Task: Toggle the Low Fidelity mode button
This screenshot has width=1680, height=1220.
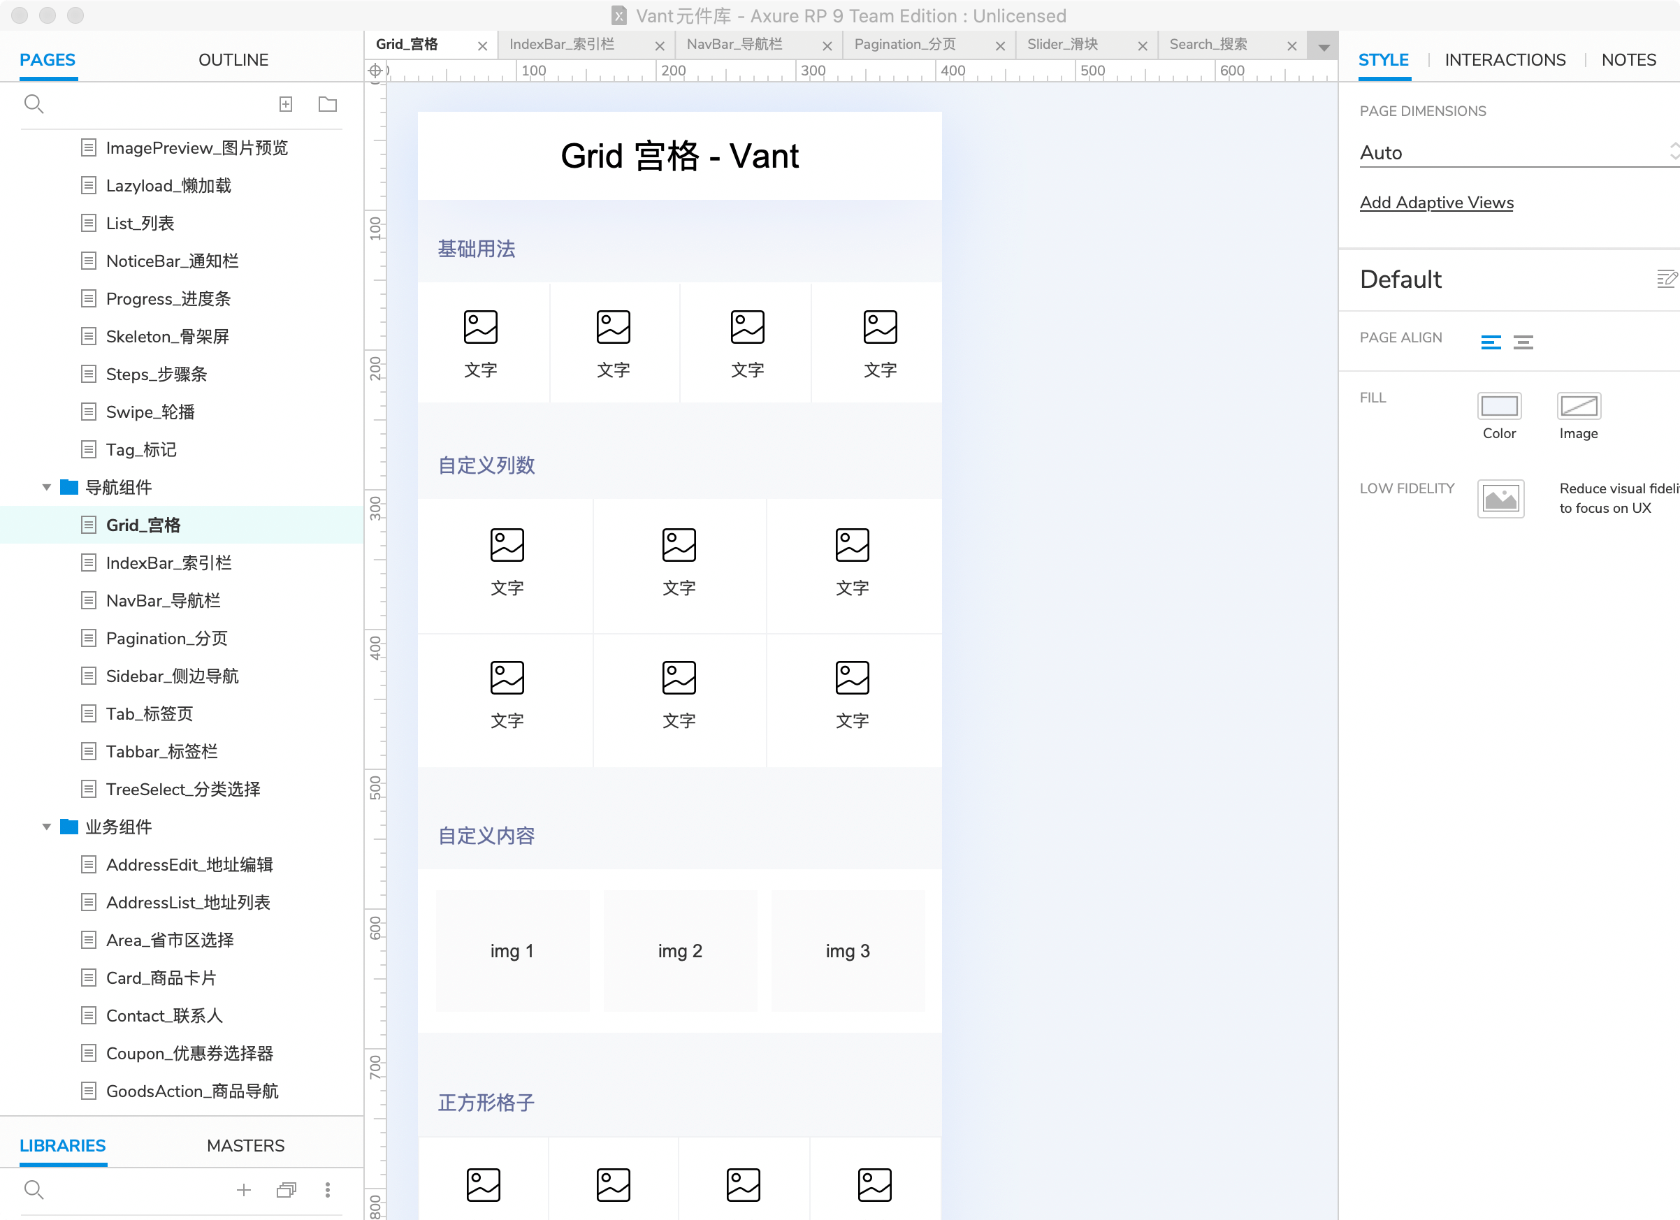Action: (x=1500, y=498)
